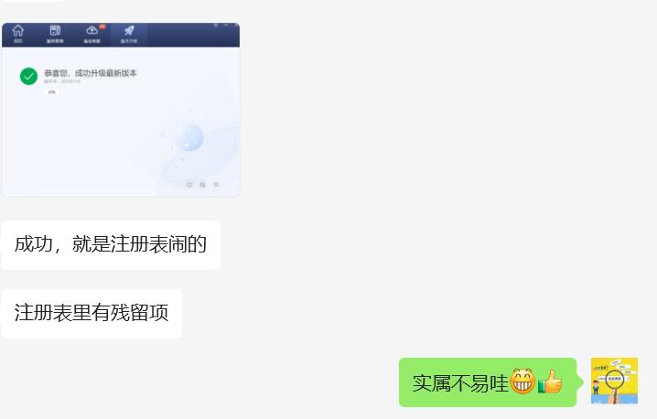Click the small button under the version text

pos(51,91)
